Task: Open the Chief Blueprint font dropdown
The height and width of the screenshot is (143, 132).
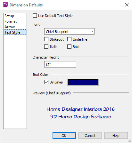Action: coord(69,31)
